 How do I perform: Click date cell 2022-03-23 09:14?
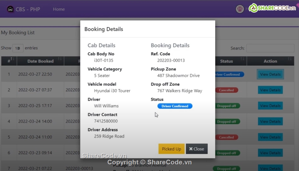click(35, 153)
